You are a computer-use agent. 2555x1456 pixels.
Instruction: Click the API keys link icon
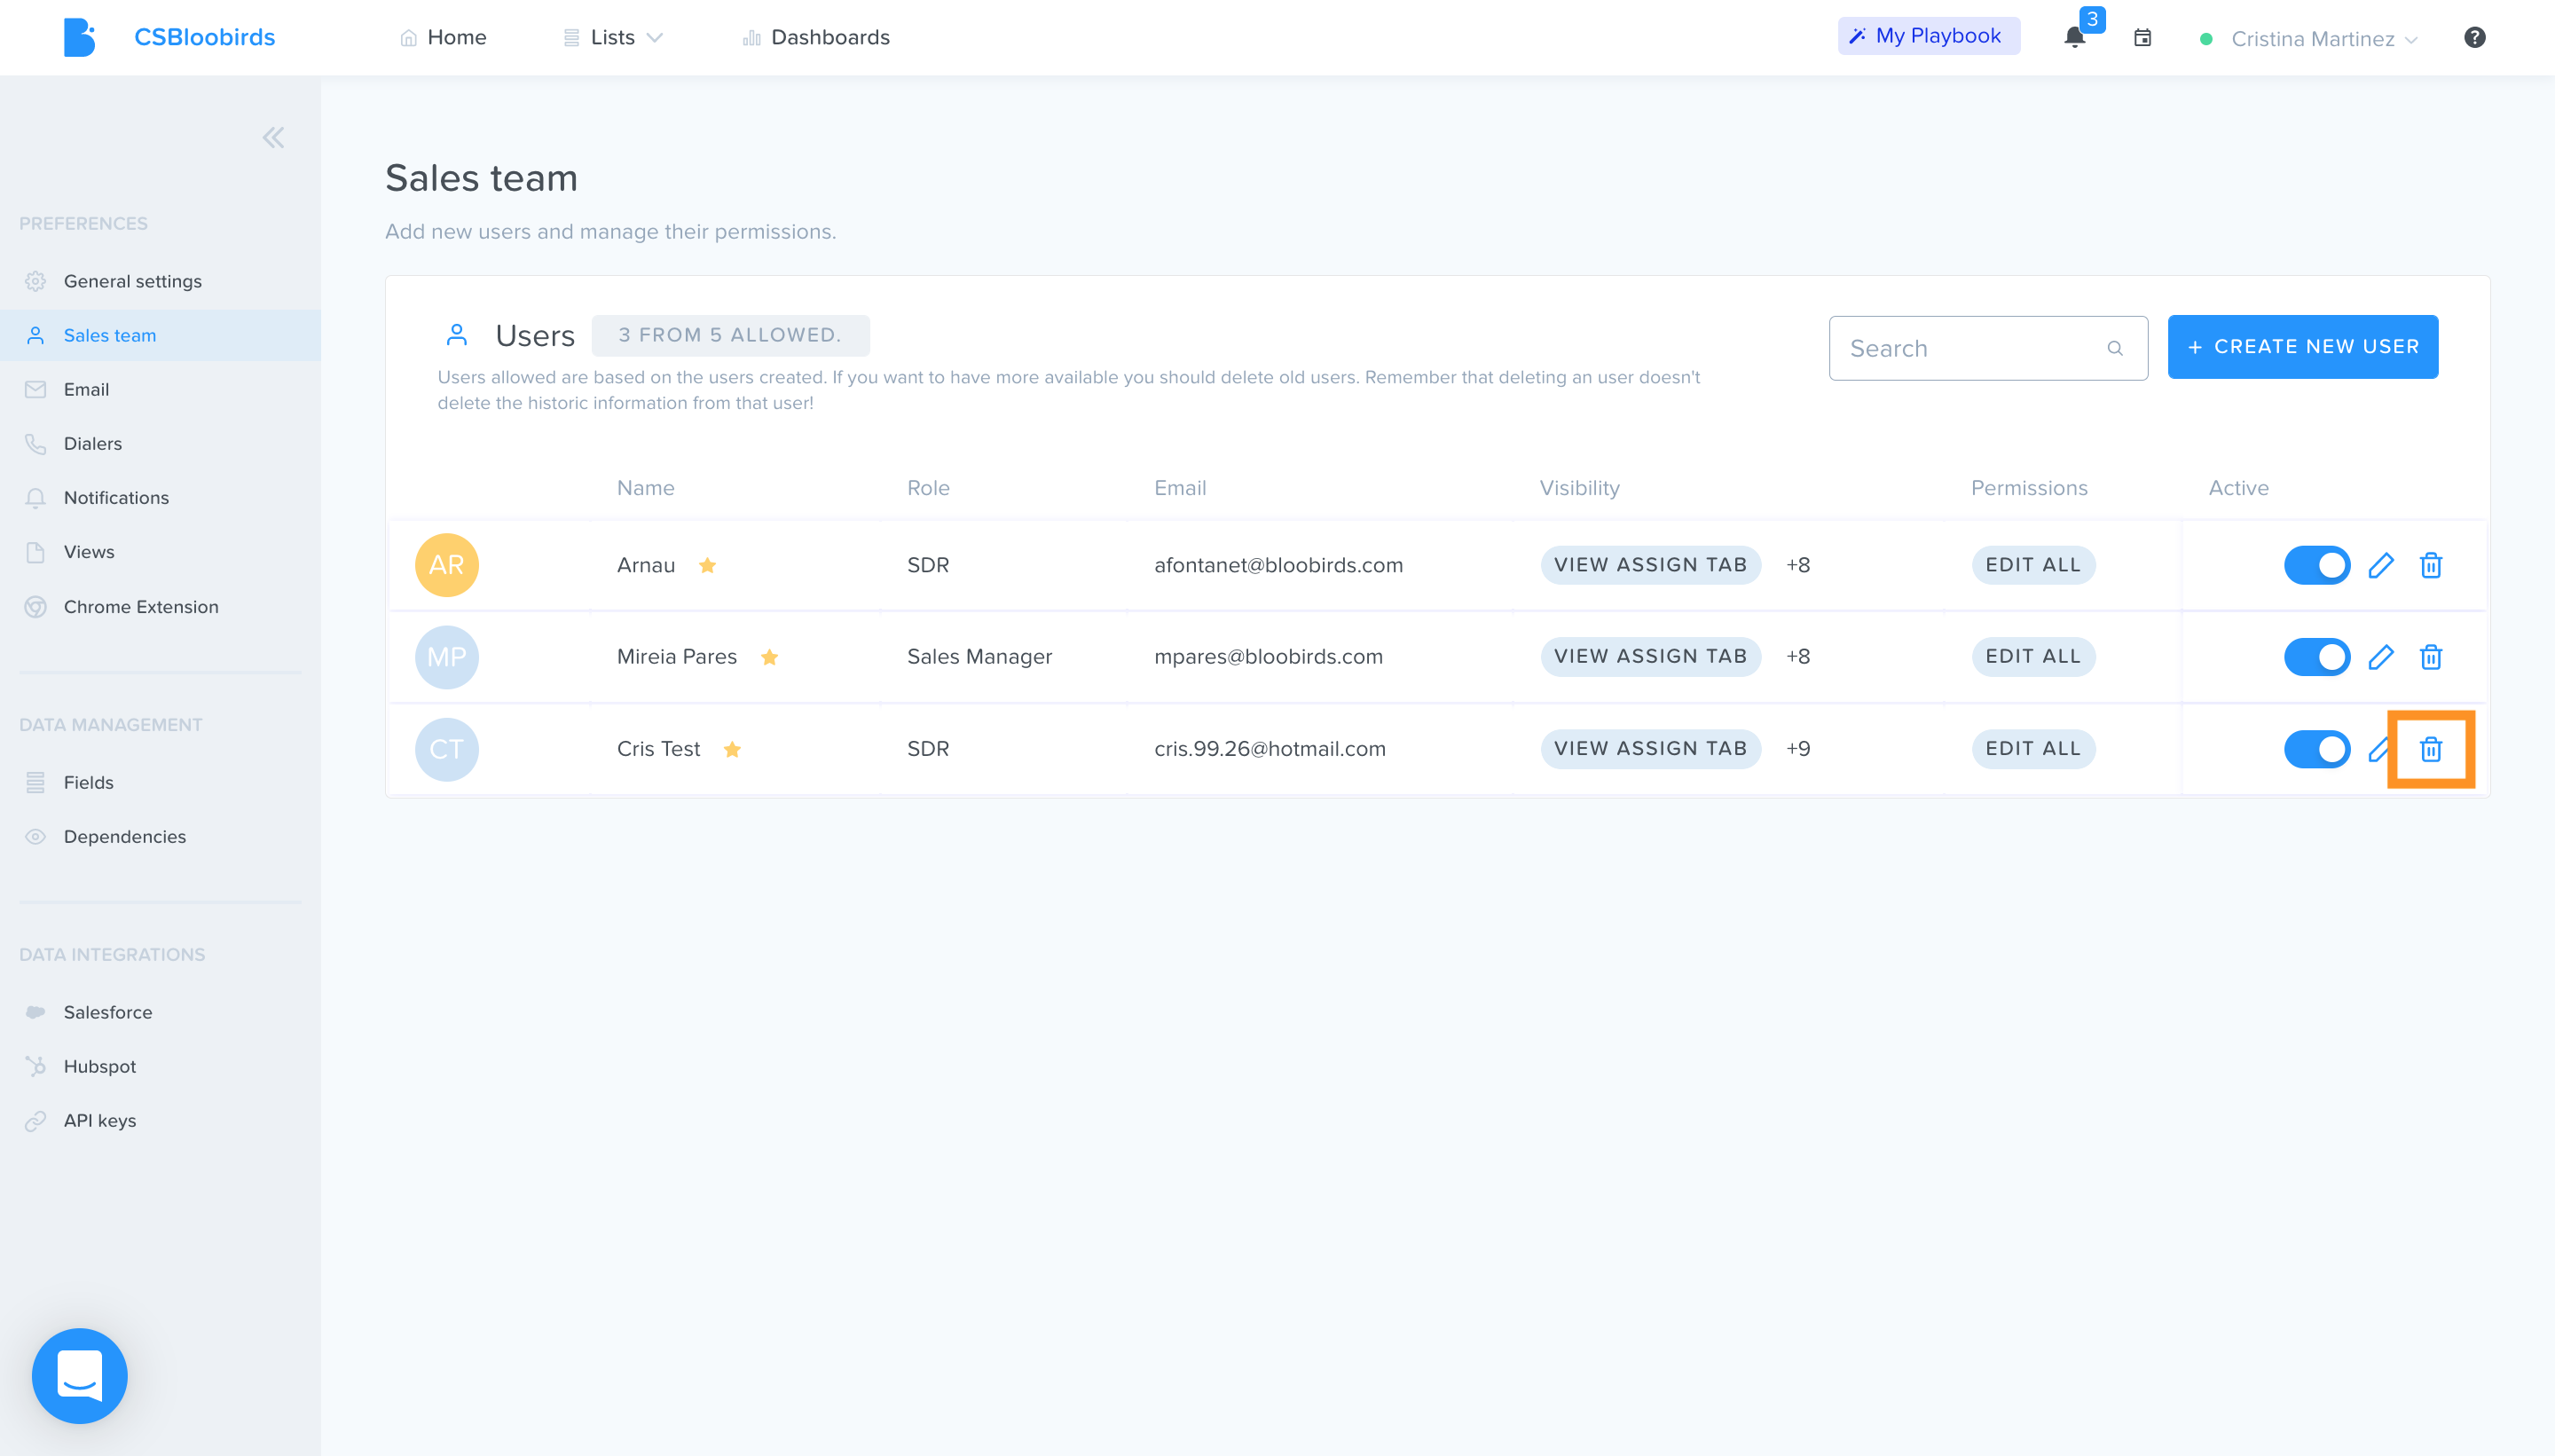(x=36, y=1120)
